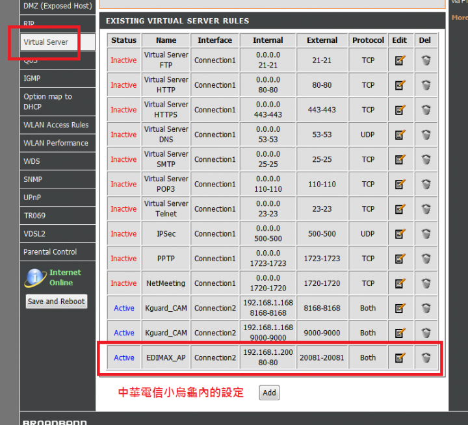Edit the Kguard_CAM 8168 port rule
The width and height of the screenshot is (468, 425).
pyautogui.click(x=400, y=308)
